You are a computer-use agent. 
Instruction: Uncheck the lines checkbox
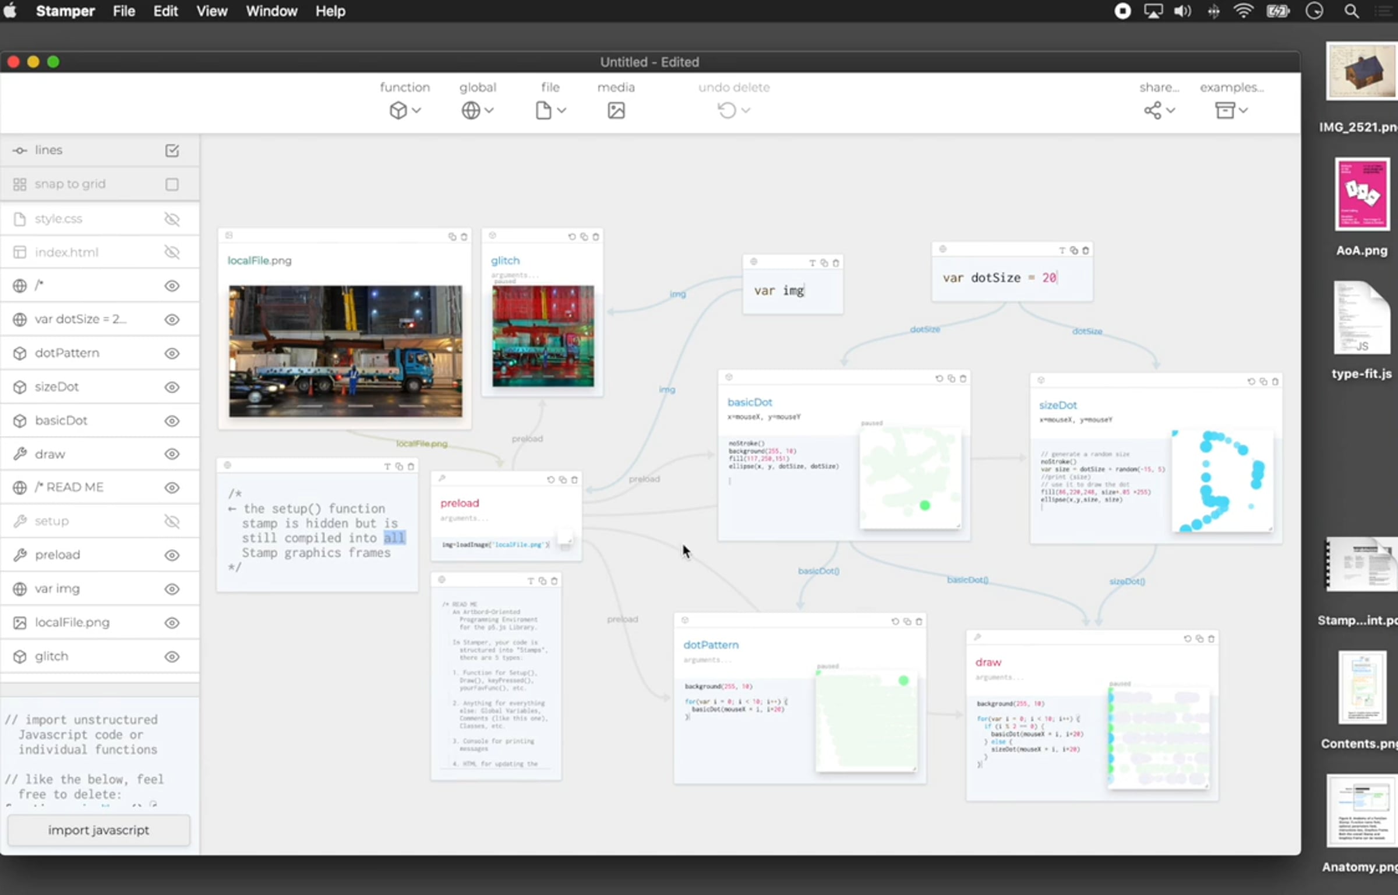[172, 151]
